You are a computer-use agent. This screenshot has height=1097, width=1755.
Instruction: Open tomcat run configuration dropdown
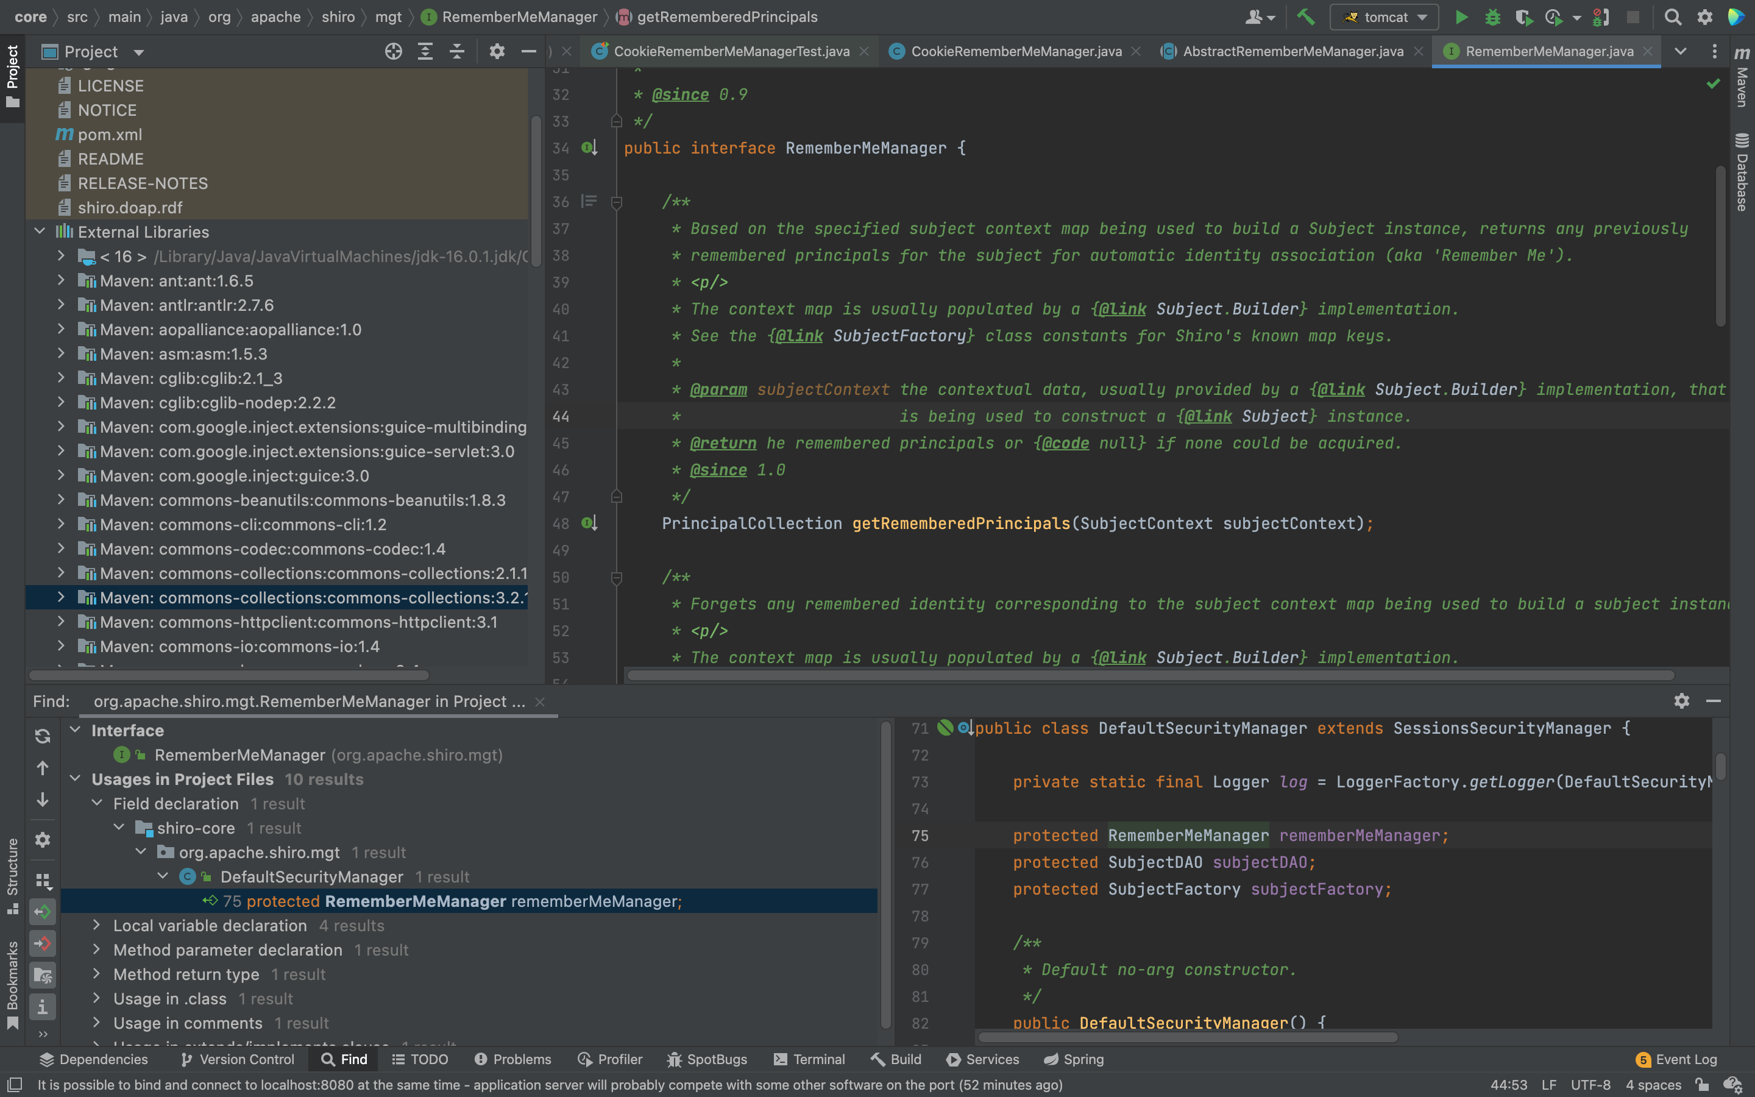tap(1384, 16)
